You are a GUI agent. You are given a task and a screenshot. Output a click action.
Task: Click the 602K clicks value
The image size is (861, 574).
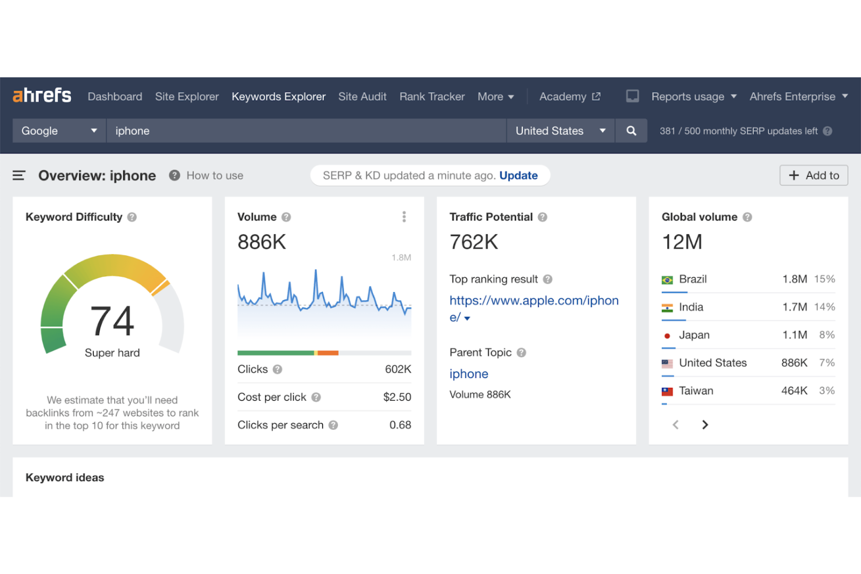pos(398,369)
